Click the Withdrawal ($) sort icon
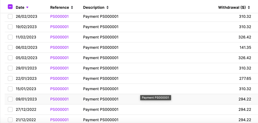The height and width of the screenshot is (123, 258). tap(249, 7)
